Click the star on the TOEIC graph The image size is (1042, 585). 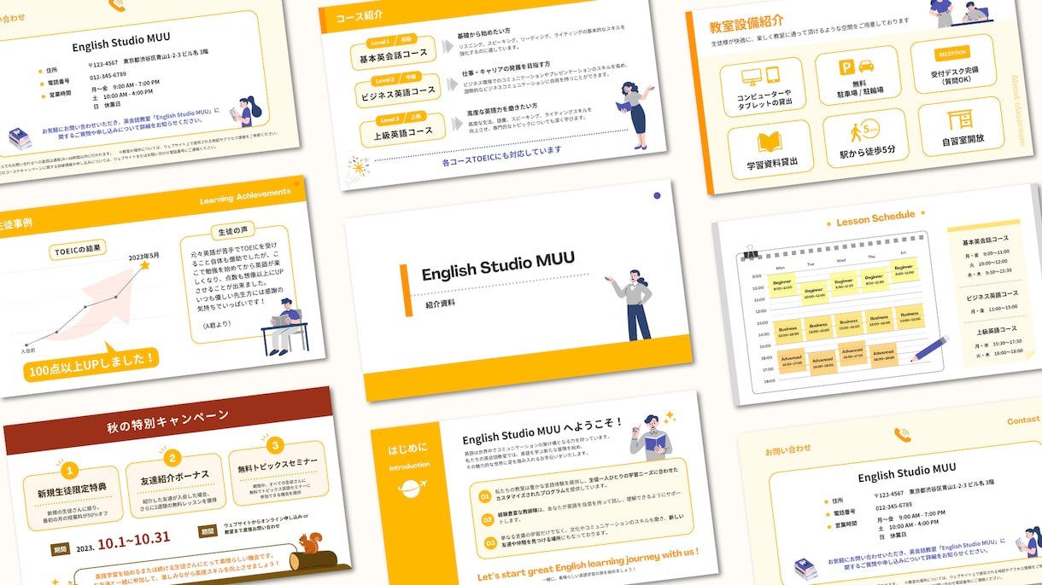coord(144,266)
